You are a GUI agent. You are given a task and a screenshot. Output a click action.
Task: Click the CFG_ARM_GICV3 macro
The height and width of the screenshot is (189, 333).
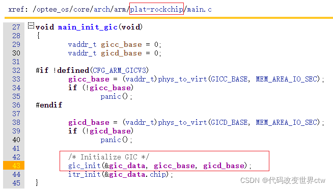click(119, 71)
